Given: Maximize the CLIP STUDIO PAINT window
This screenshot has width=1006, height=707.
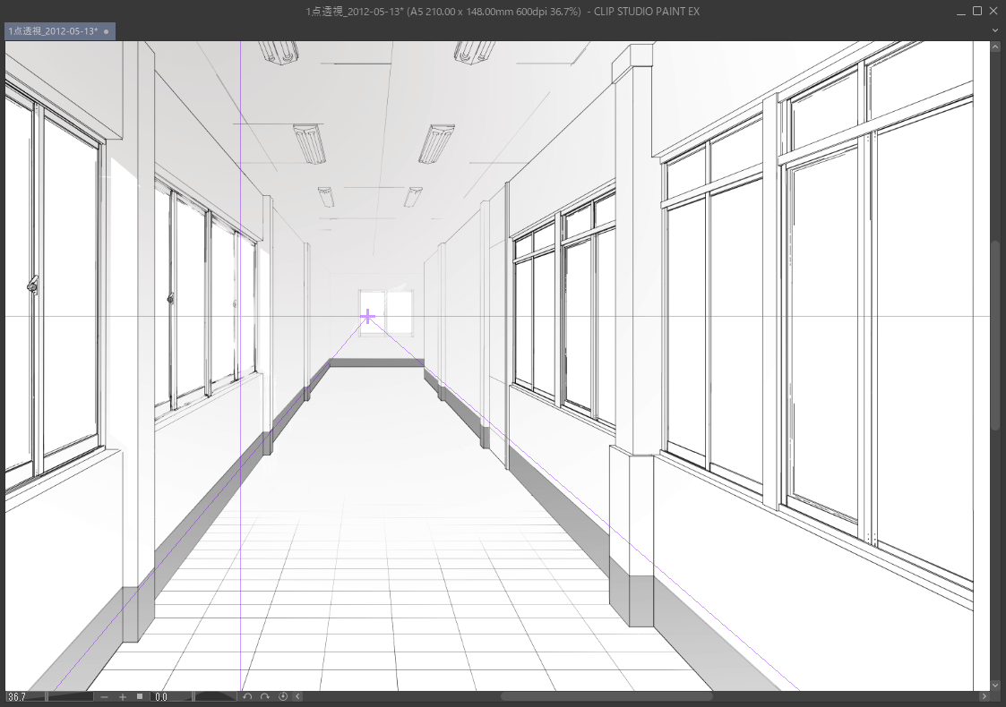Looking at the screenshot, I should click(977, 11).
